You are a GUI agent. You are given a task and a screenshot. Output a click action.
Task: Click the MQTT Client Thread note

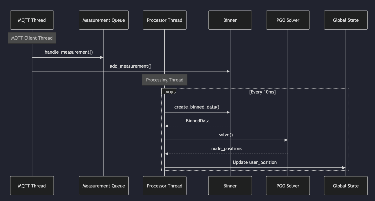[32, 38]
